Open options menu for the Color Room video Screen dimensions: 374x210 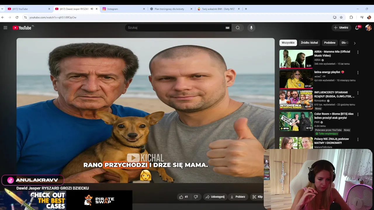pos(358,114)
